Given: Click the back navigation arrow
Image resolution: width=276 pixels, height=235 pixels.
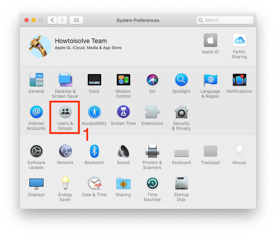Looking at the screenshot, I should tap(52, 20).
